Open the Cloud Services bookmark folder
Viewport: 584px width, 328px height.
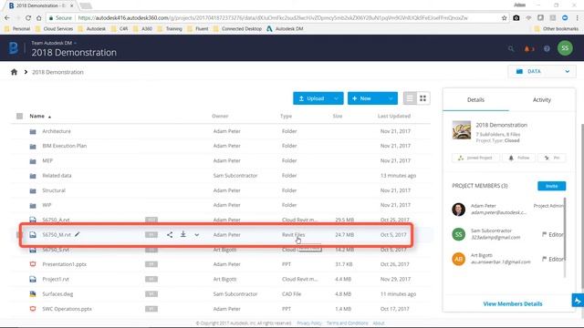(55, 28)
